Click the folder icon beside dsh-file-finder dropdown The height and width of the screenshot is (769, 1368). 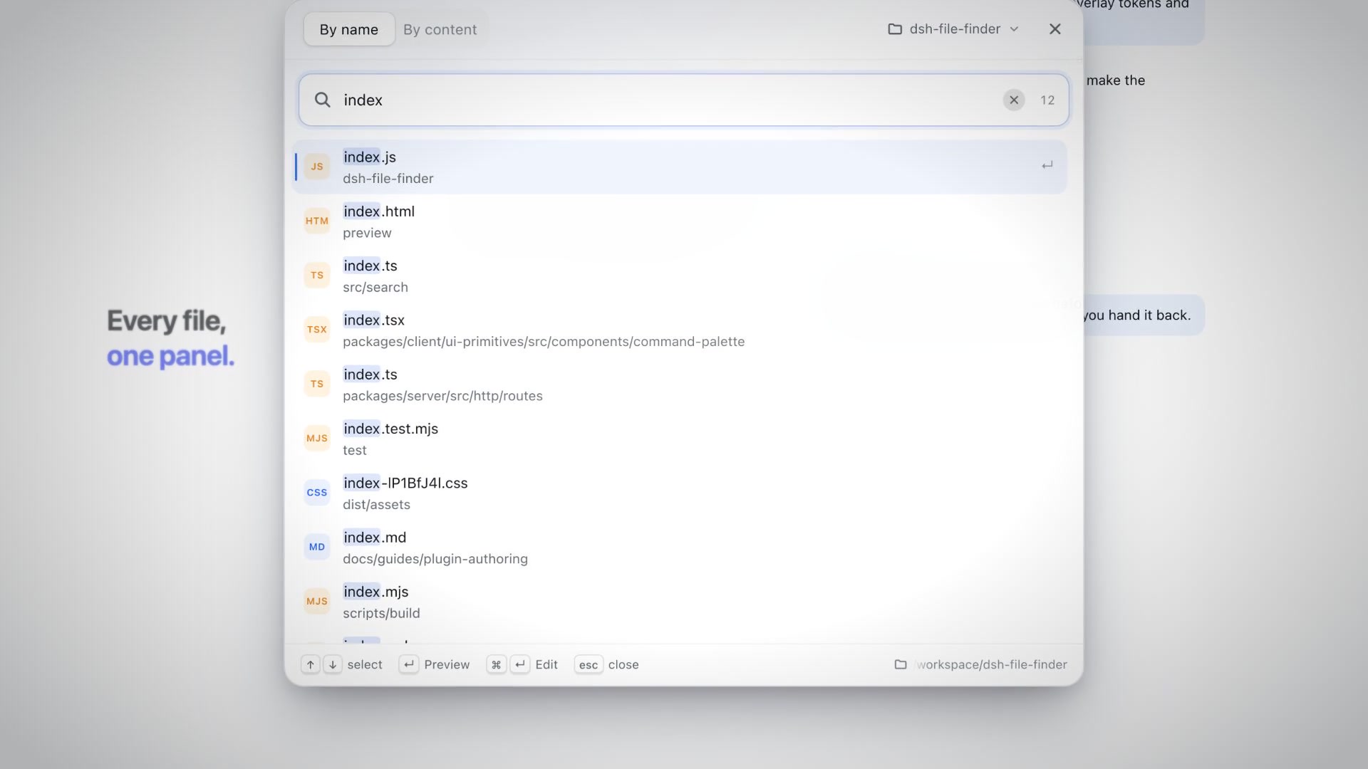pyautogui.click(x=895, y=29)
